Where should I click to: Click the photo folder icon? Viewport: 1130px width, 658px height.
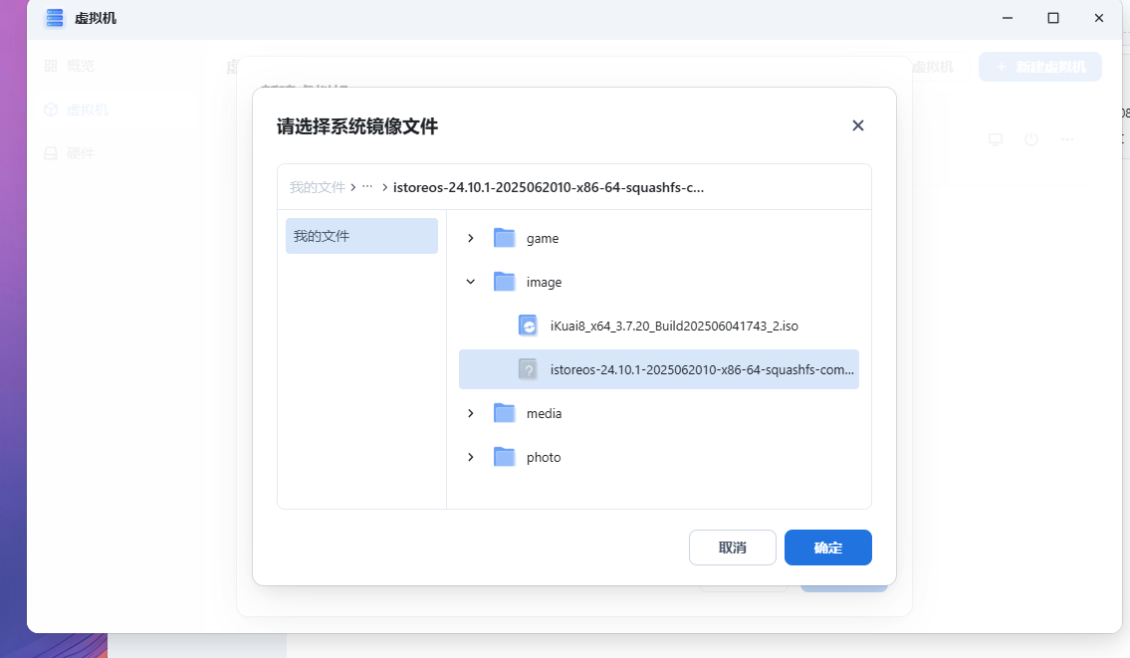(x=505, y=457)
